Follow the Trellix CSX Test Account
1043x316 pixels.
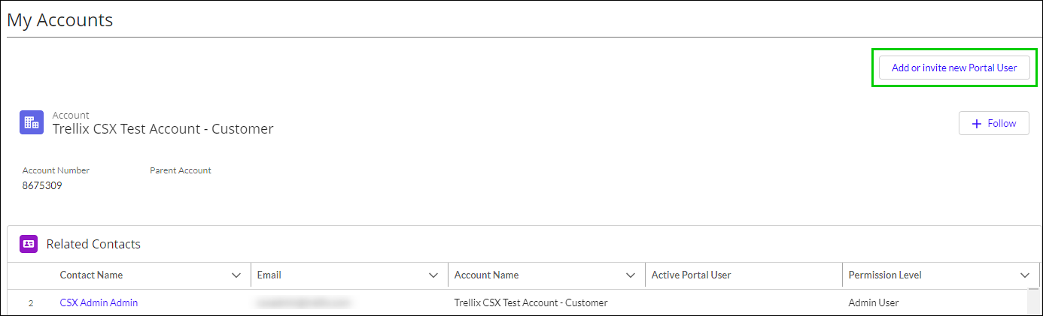pos(993,123)
